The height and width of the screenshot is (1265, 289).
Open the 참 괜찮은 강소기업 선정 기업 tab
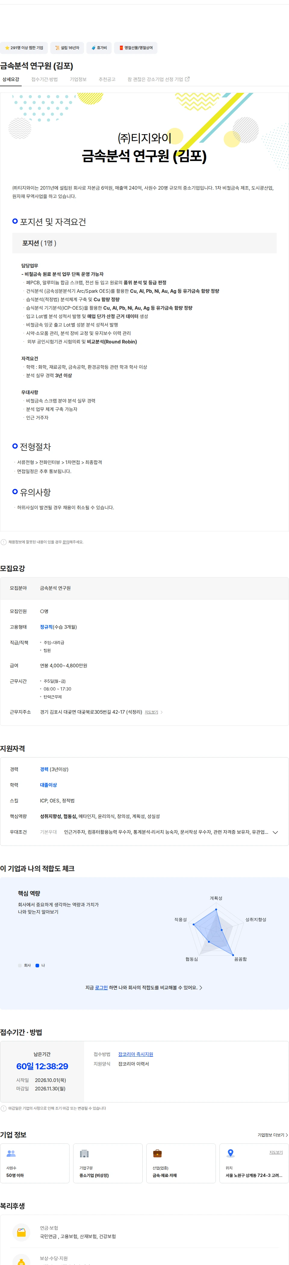[x=158, y=80]
